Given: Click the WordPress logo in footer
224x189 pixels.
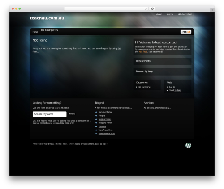Looking at the screenshot, I should 188,145.
